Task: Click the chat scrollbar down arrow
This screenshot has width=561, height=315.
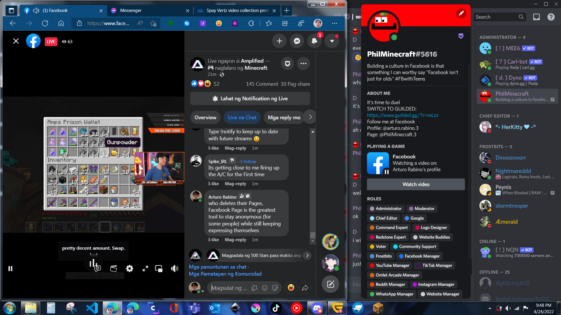Action: [x=313, y=241]
